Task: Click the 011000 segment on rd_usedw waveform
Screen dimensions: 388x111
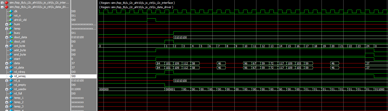Action: [x=381, y=89]
